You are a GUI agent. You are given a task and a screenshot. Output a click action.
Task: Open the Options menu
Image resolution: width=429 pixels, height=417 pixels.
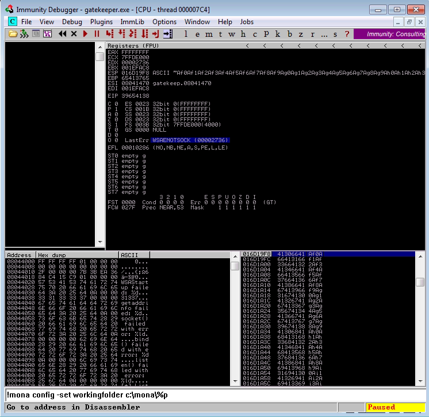coord(164,22)
